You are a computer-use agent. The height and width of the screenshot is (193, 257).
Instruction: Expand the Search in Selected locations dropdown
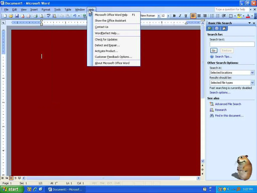pyautogui.click(x=252, y=73)
